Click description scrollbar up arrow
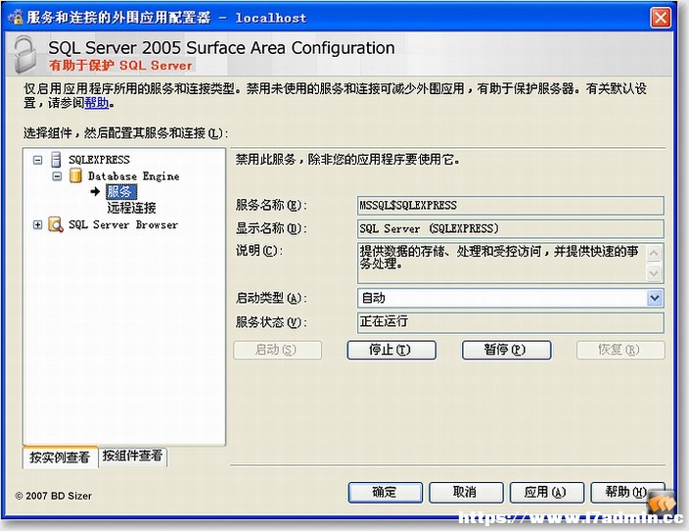The width and height of the screenshot is (689, 531). coord(654,253)
